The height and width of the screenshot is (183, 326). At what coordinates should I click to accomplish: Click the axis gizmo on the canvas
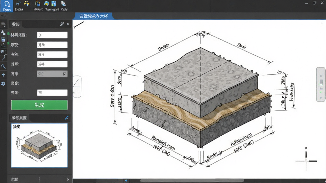[x=306, y=159]
